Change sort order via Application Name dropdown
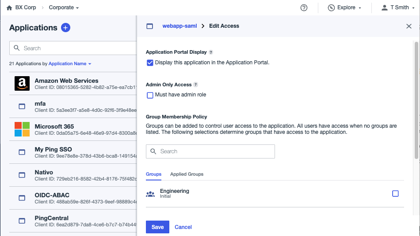 pos(70,64)
